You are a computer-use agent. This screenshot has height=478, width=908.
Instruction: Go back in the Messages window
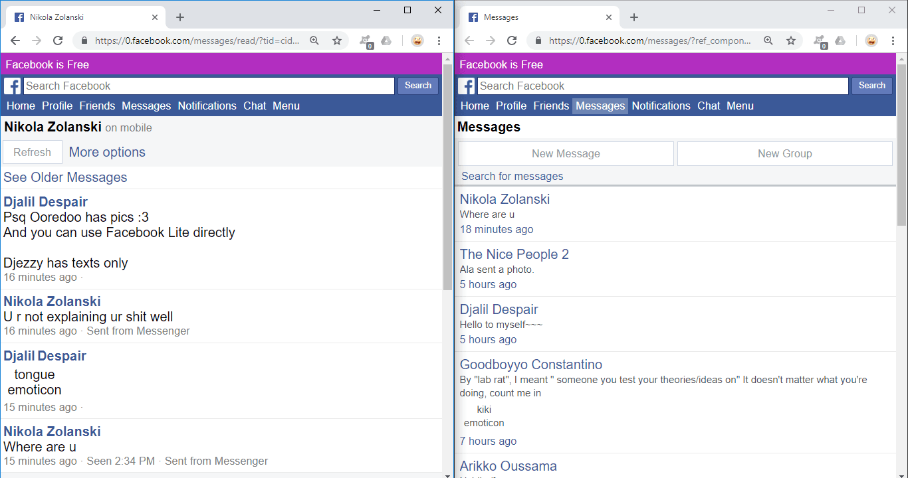click(469, 40)
